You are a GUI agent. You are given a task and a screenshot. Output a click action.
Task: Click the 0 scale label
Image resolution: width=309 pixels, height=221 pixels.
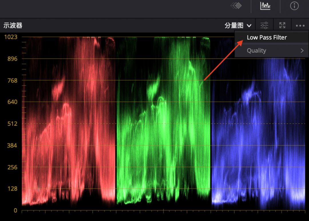(x=15, y=210)
